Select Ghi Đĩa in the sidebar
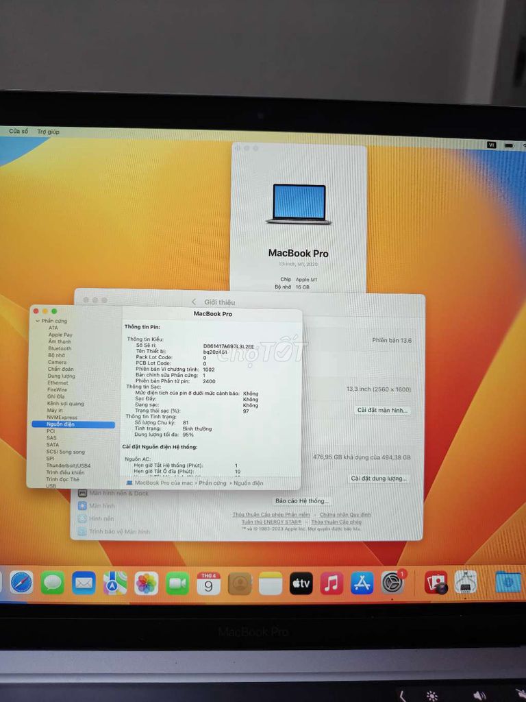This screenshot has width=526, height=702. [56, 397]
